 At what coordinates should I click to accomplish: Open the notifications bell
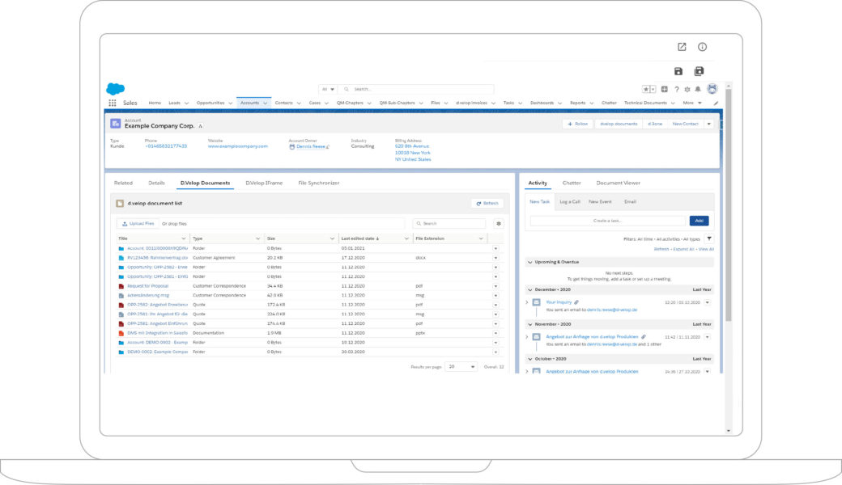point(698,90)
